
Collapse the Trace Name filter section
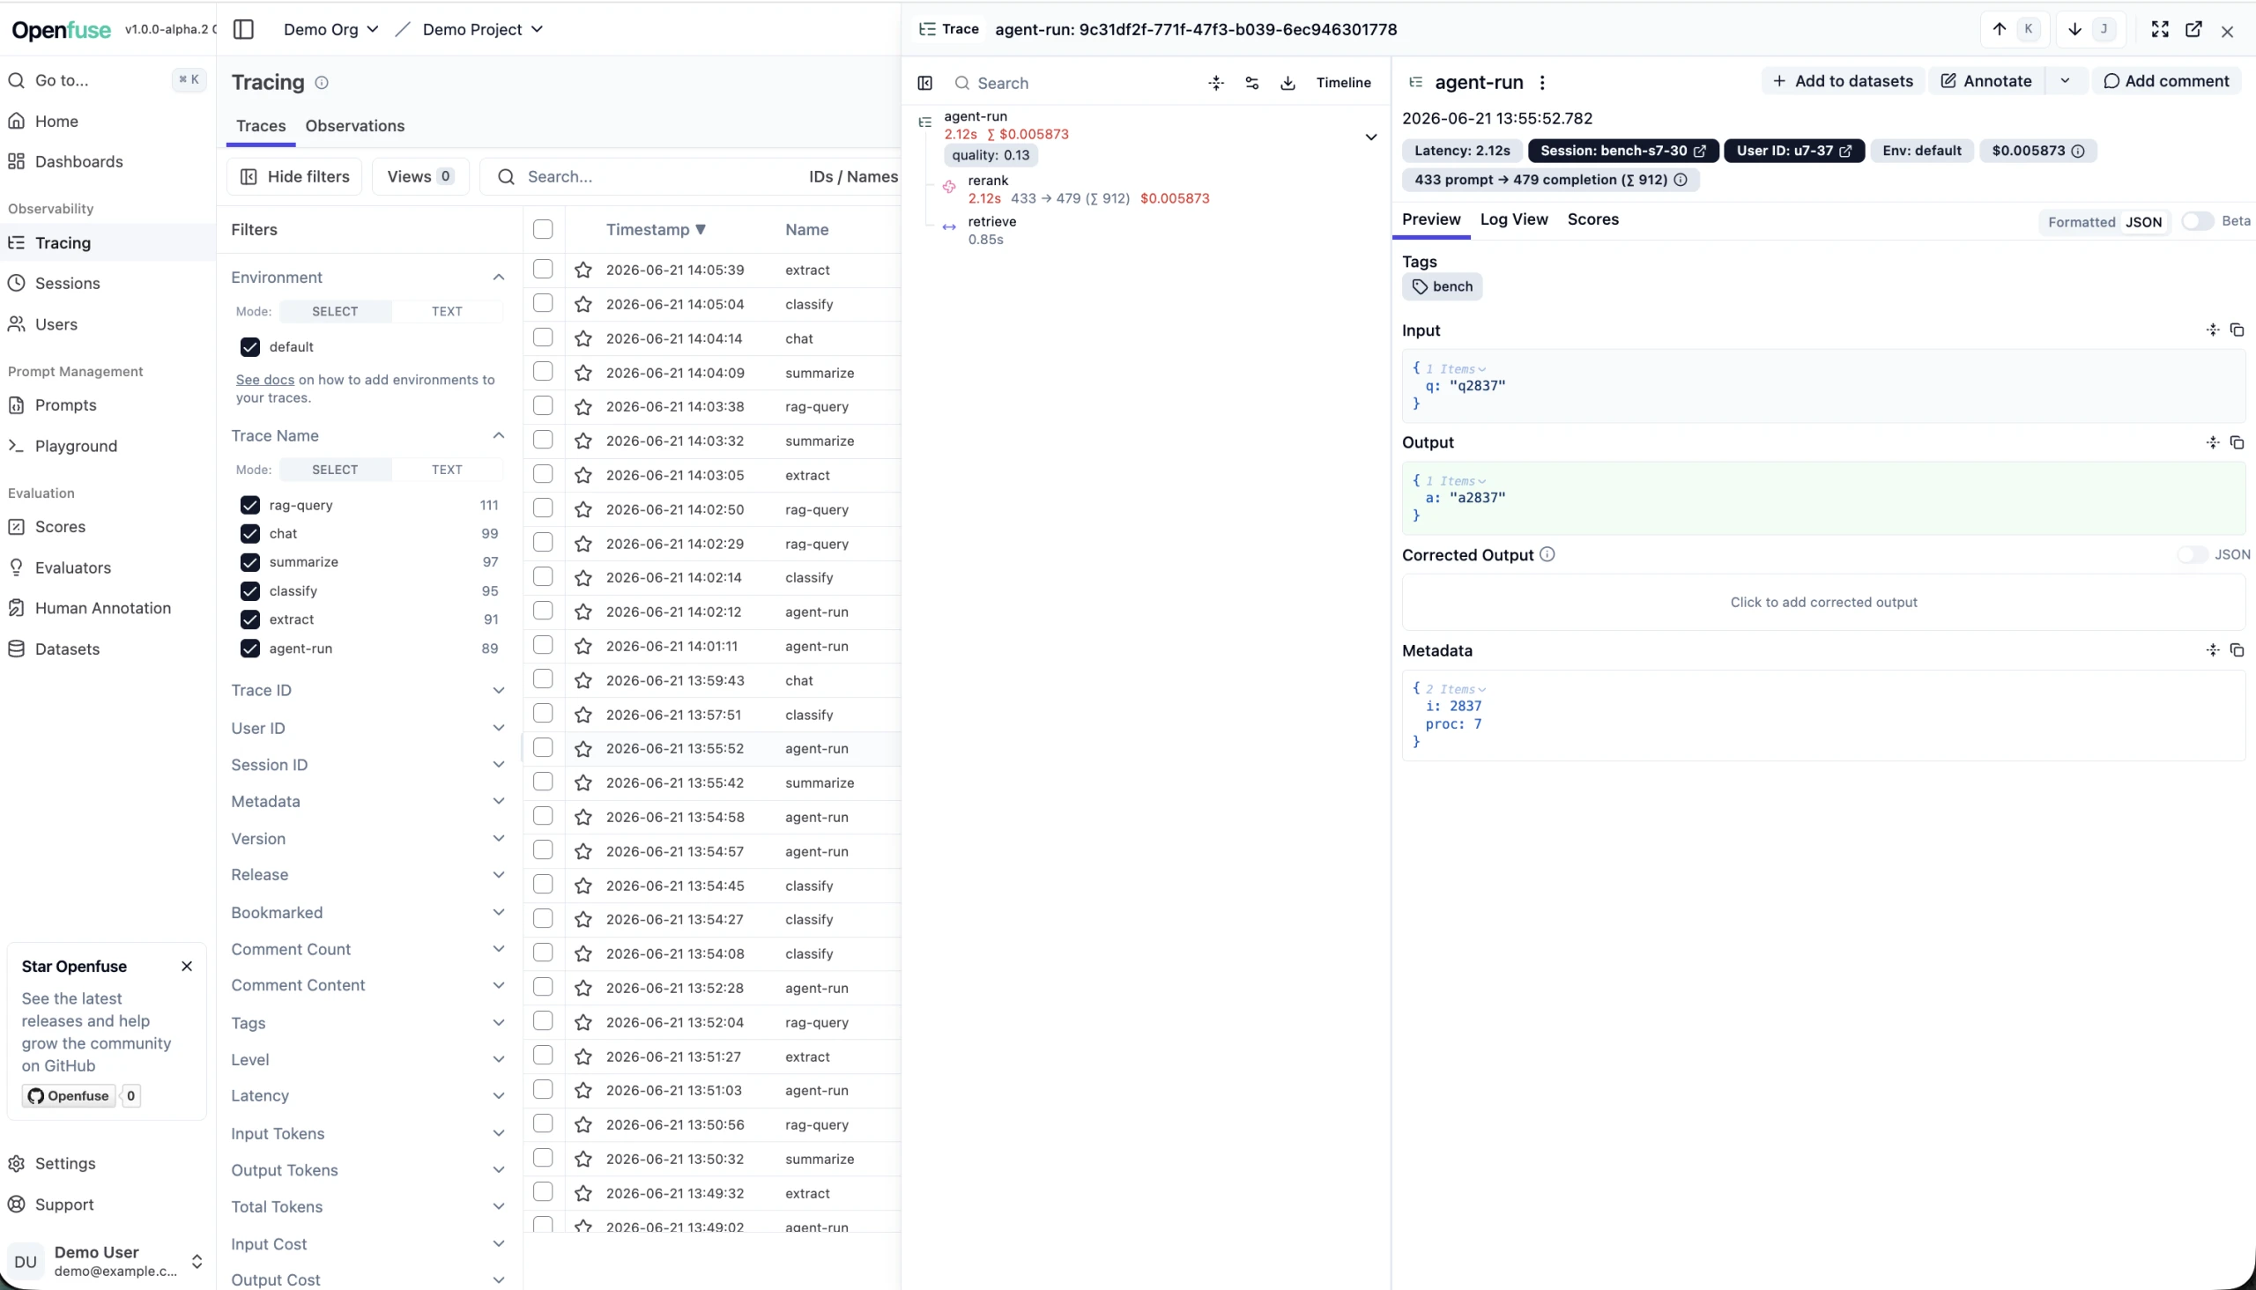pyautogui.click(x=499, y=436)
